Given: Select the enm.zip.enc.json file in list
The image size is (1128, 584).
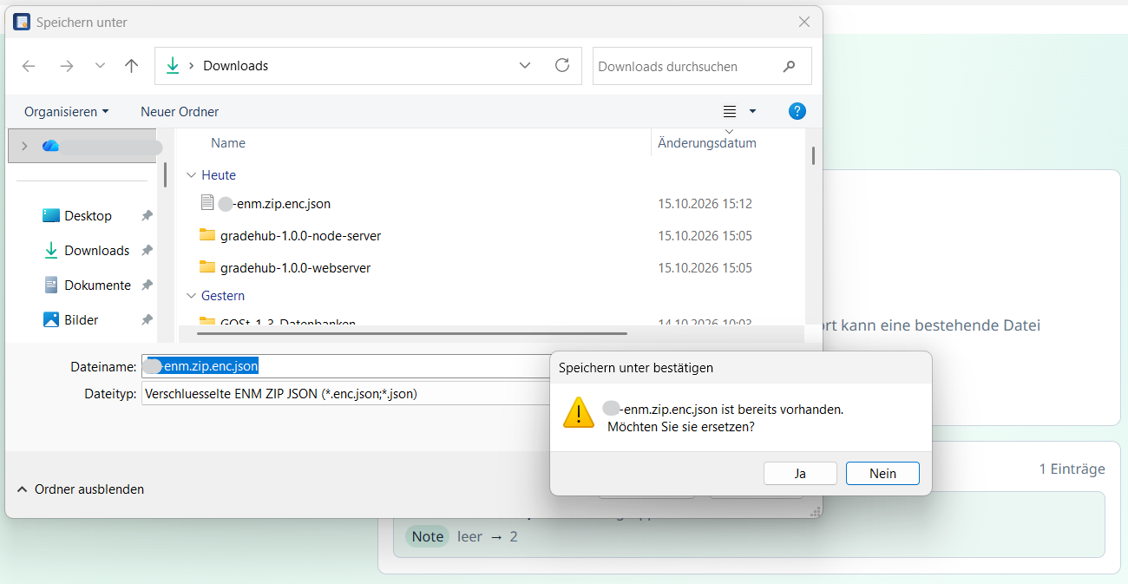Looking at the screenshot, I should pos(274,204).
